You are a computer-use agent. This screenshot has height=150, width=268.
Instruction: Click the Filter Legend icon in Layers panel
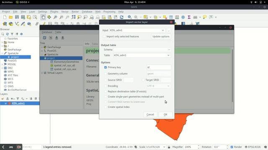pos(18,99)
